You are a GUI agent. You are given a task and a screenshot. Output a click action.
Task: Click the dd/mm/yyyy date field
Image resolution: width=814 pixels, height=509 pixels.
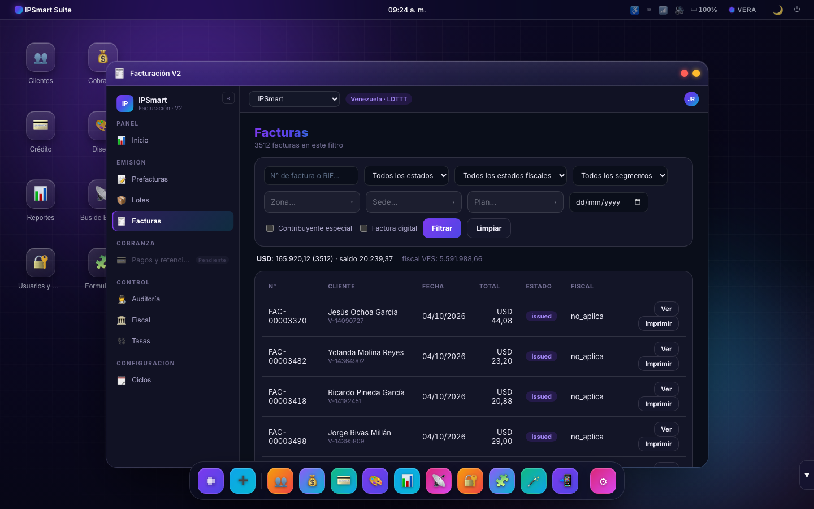pos(609,202)
